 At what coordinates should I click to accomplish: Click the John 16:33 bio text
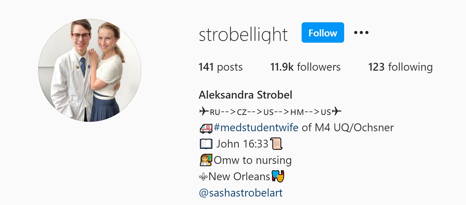(x=242, y=144)
